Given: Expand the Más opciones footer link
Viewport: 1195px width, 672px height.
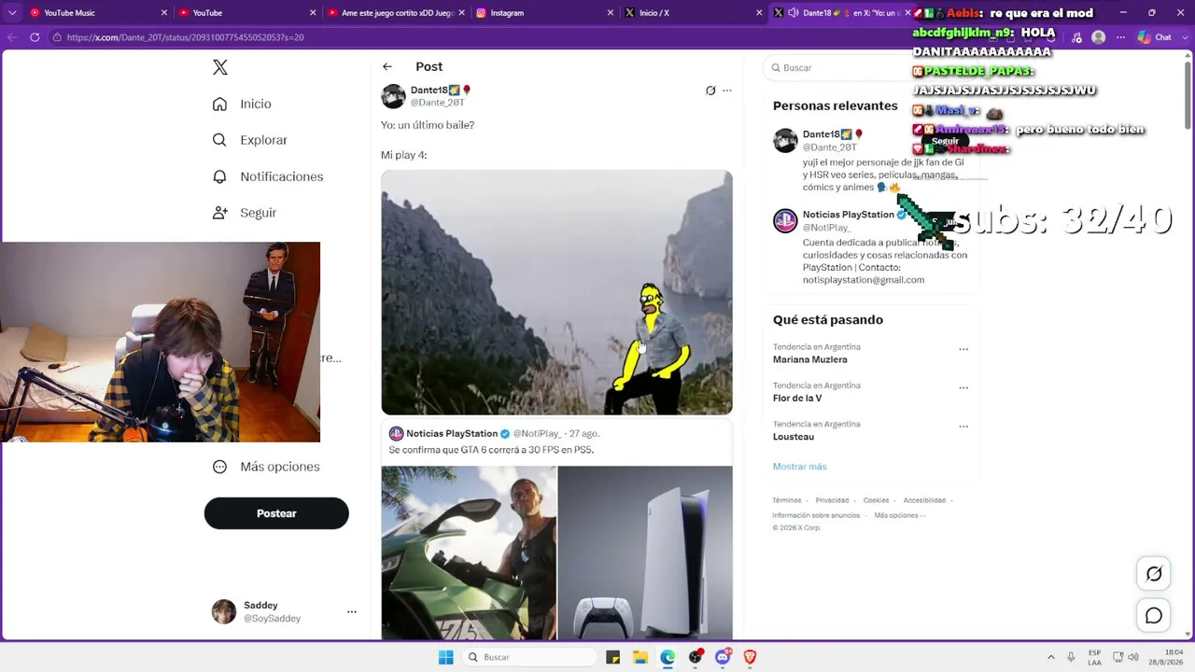Looking at the screenshot, I should tap(900, 515).
